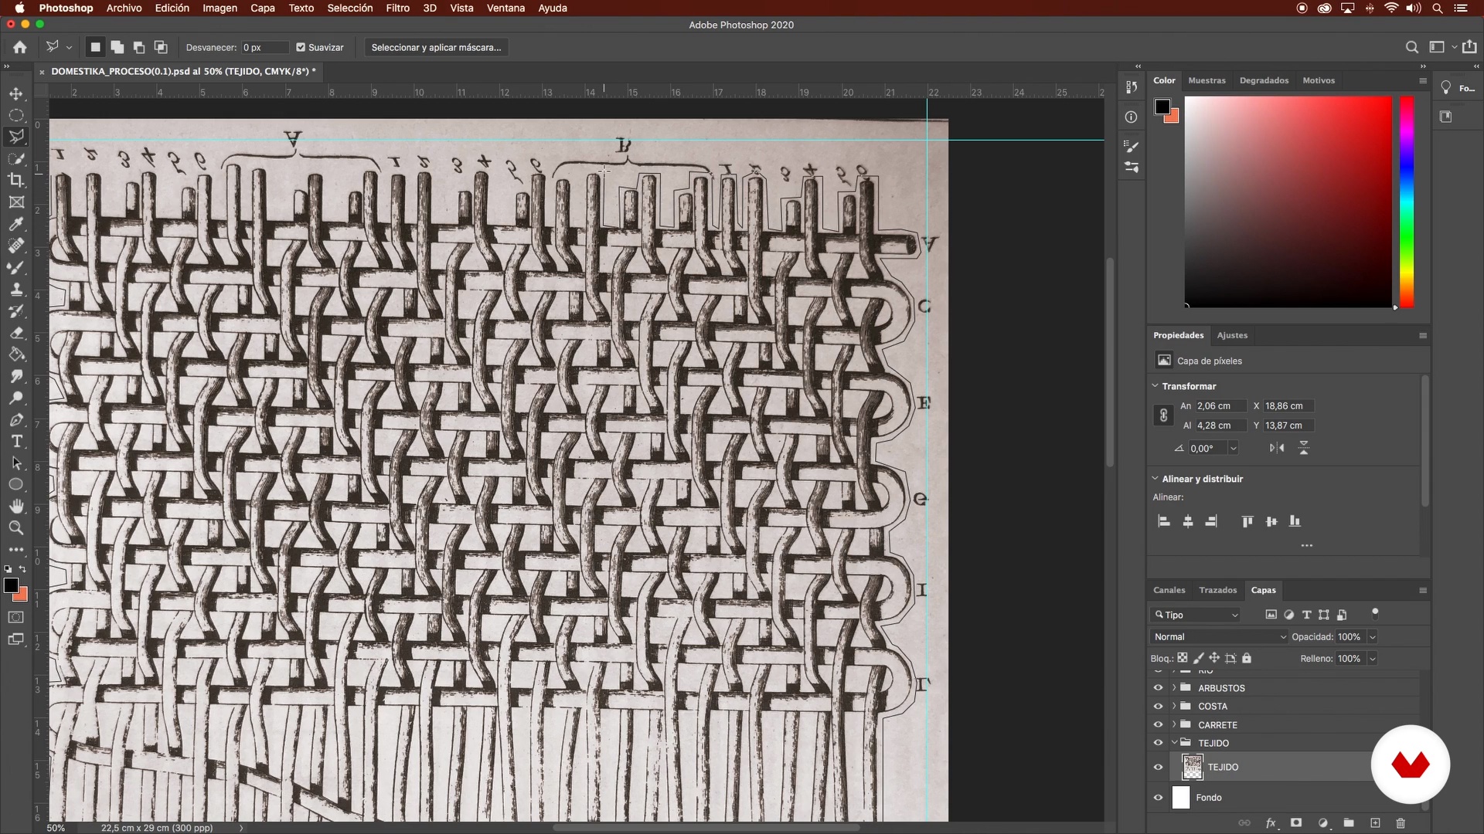Image resolution: width=1484 pixels, height=834 pixels.
Task: Select the Hand tool
Action: click(x=16, y=507)
